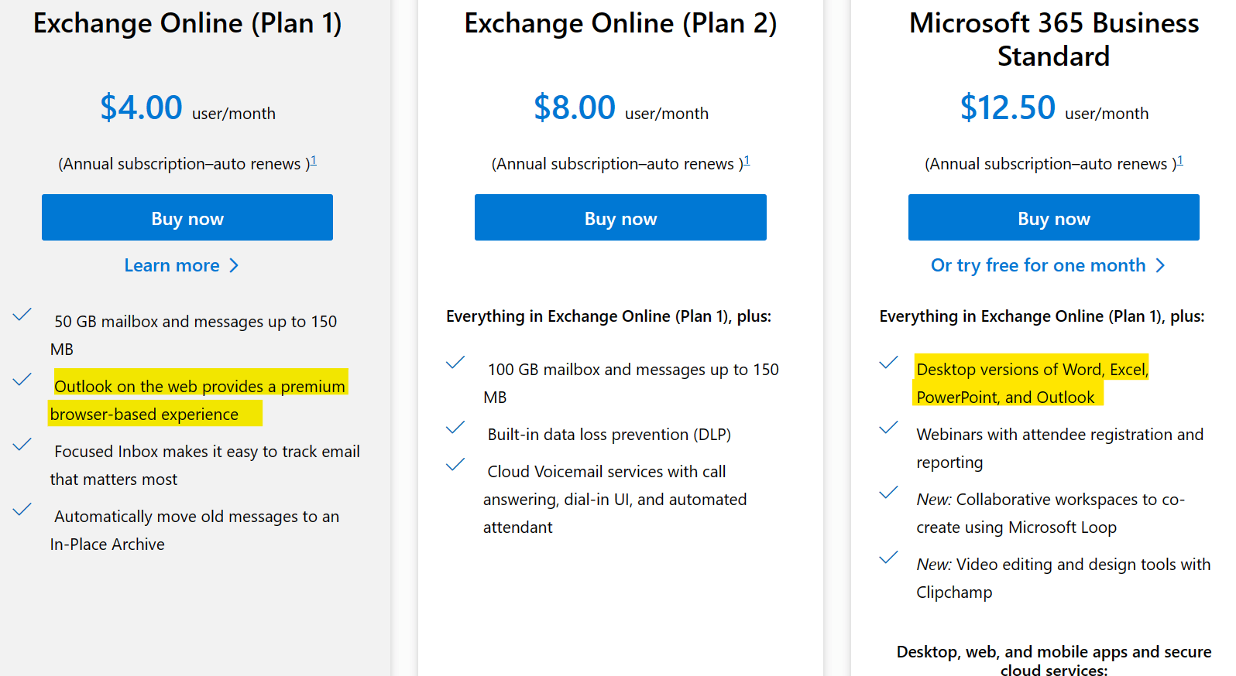Screen dimensions: 1236x676
Task: Click the checkmark next to Clipchamp video editing feature
Action: click(888, 557)
